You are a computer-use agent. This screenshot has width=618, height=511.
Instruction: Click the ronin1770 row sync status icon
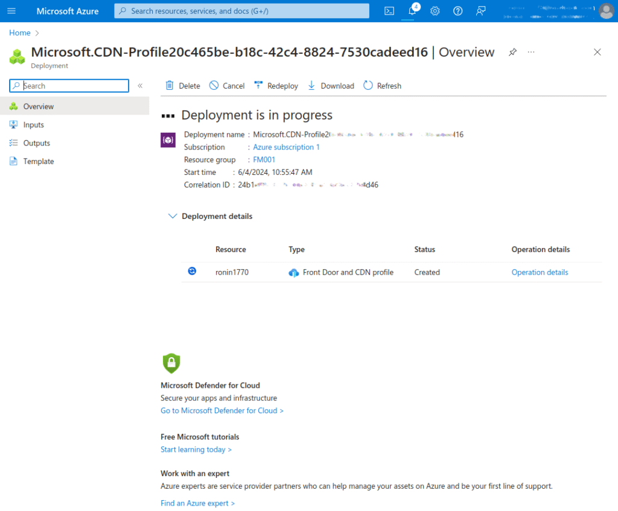point(192,271)
